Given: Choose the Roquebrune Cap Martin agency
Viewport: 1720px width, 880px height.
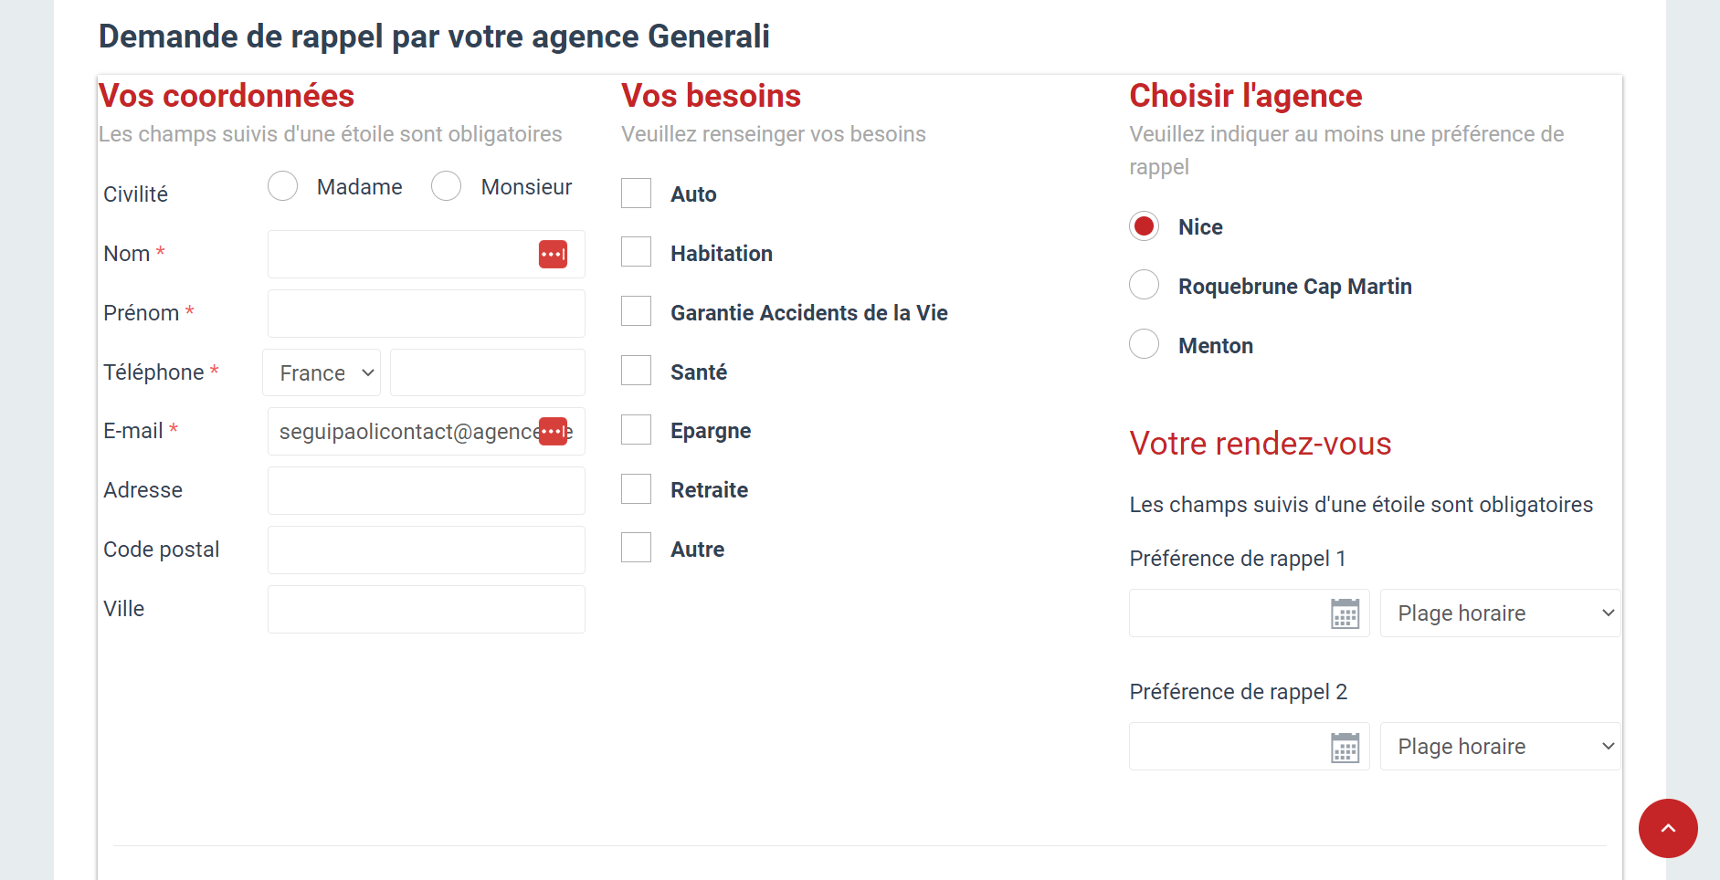Looking at the screenshot, I should pyautogui.click(x=1144, y=285).
